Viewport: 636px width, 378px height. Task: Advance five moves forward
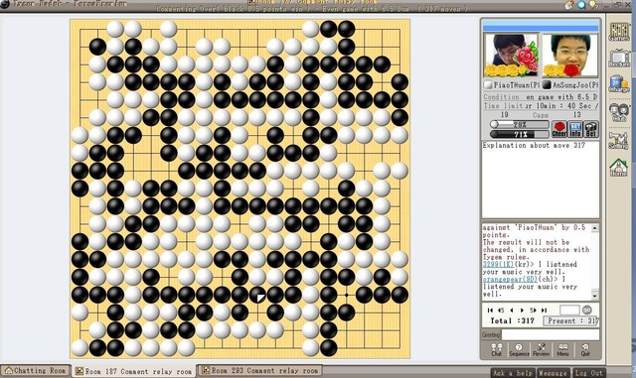click(x=533, y=310)
